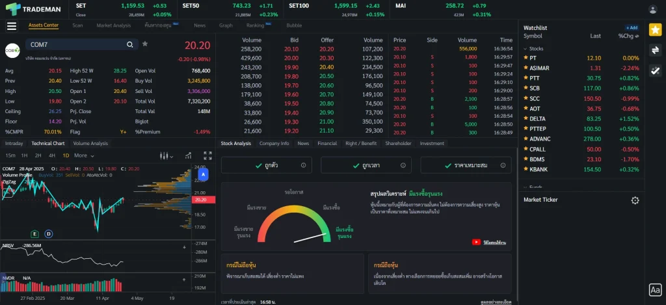Open the Company Info tab

(274, 143)
